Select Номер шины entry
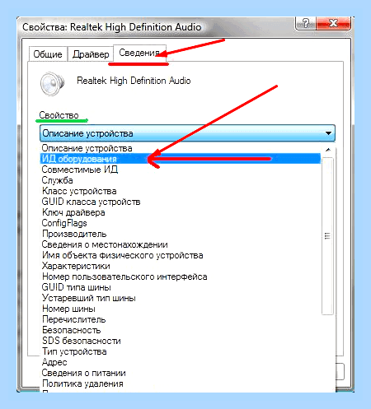The width and height of the screenshot is (371, 409). [x=181, y=309]
